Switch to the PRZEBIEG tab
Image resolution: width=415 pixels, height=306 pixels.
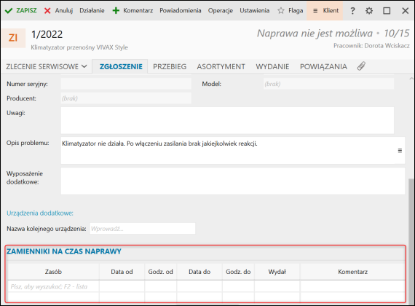click(x=170, y=66)
